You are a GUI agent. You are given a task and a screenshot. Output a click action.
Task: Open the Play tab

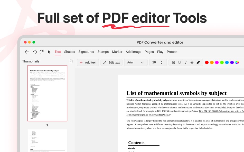(160, 52)
